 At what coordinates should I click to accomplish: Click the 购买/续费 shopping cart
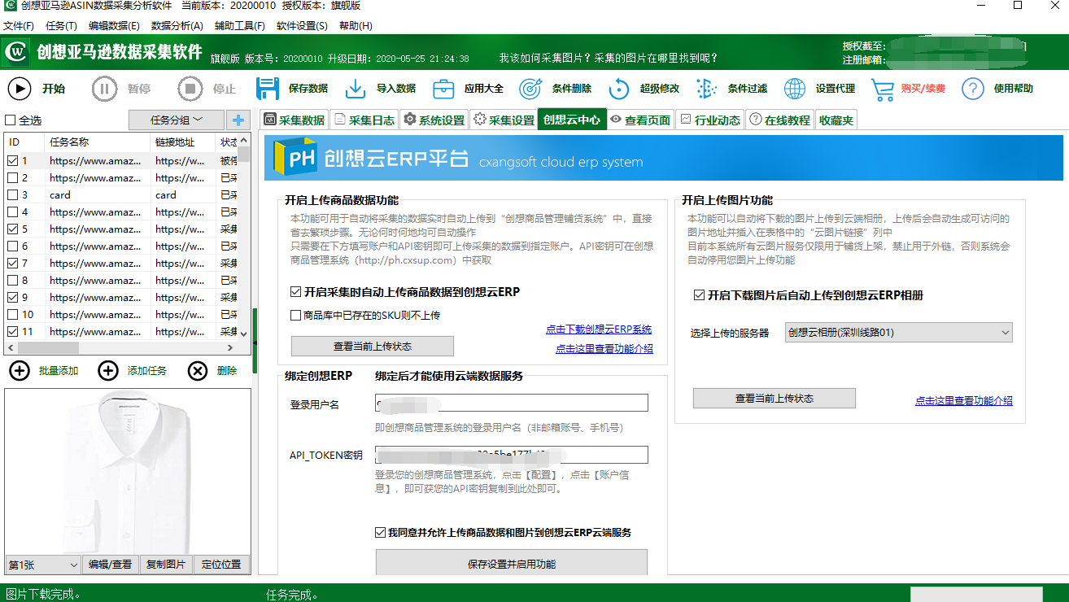(x=883, y=89)
